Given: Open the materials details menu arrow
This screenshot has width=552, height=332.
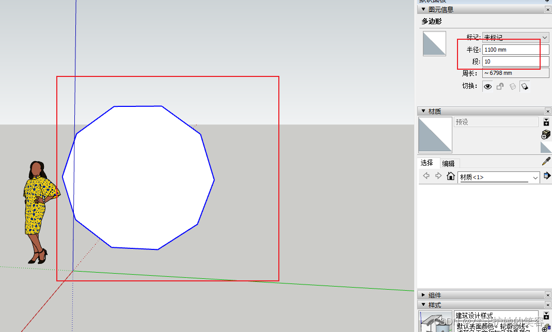Looking at the screenshot, I should point(547,176).
